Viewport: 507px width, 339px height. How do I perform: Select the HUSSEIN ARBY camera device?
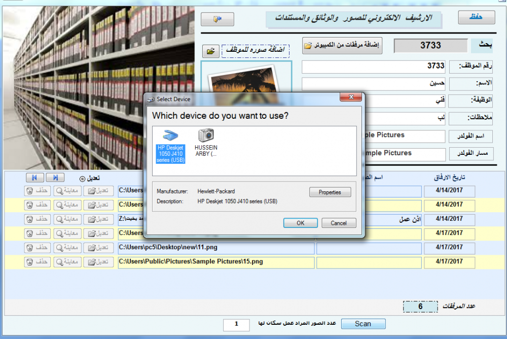point(206,143)
